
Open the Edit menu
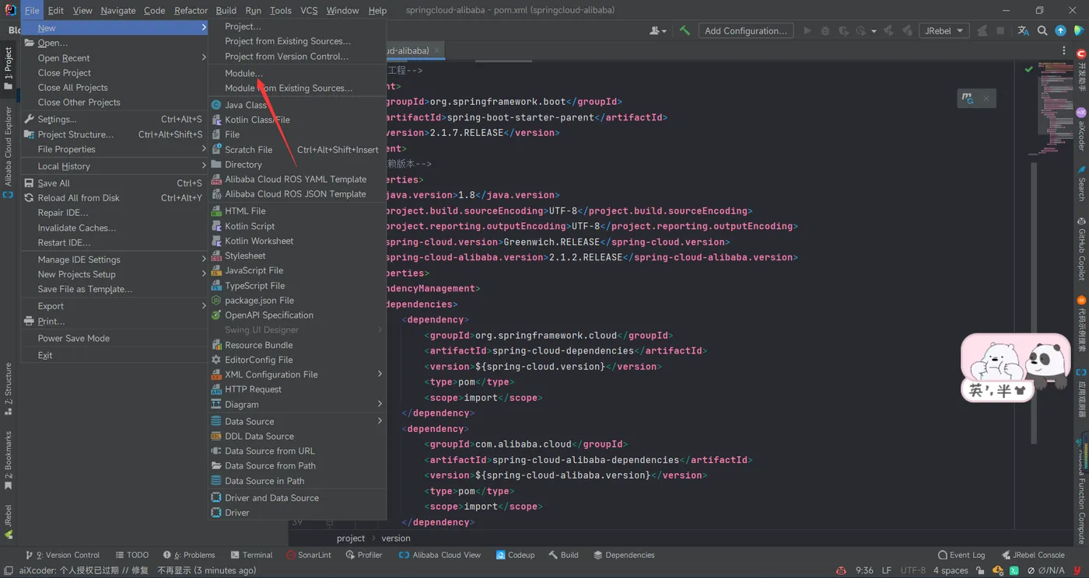point(55,10)
